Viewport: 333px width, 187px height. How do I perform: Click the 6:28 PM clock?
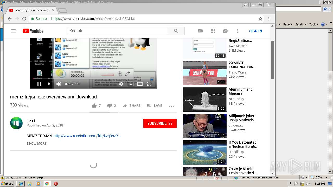(x=319, y=184)
